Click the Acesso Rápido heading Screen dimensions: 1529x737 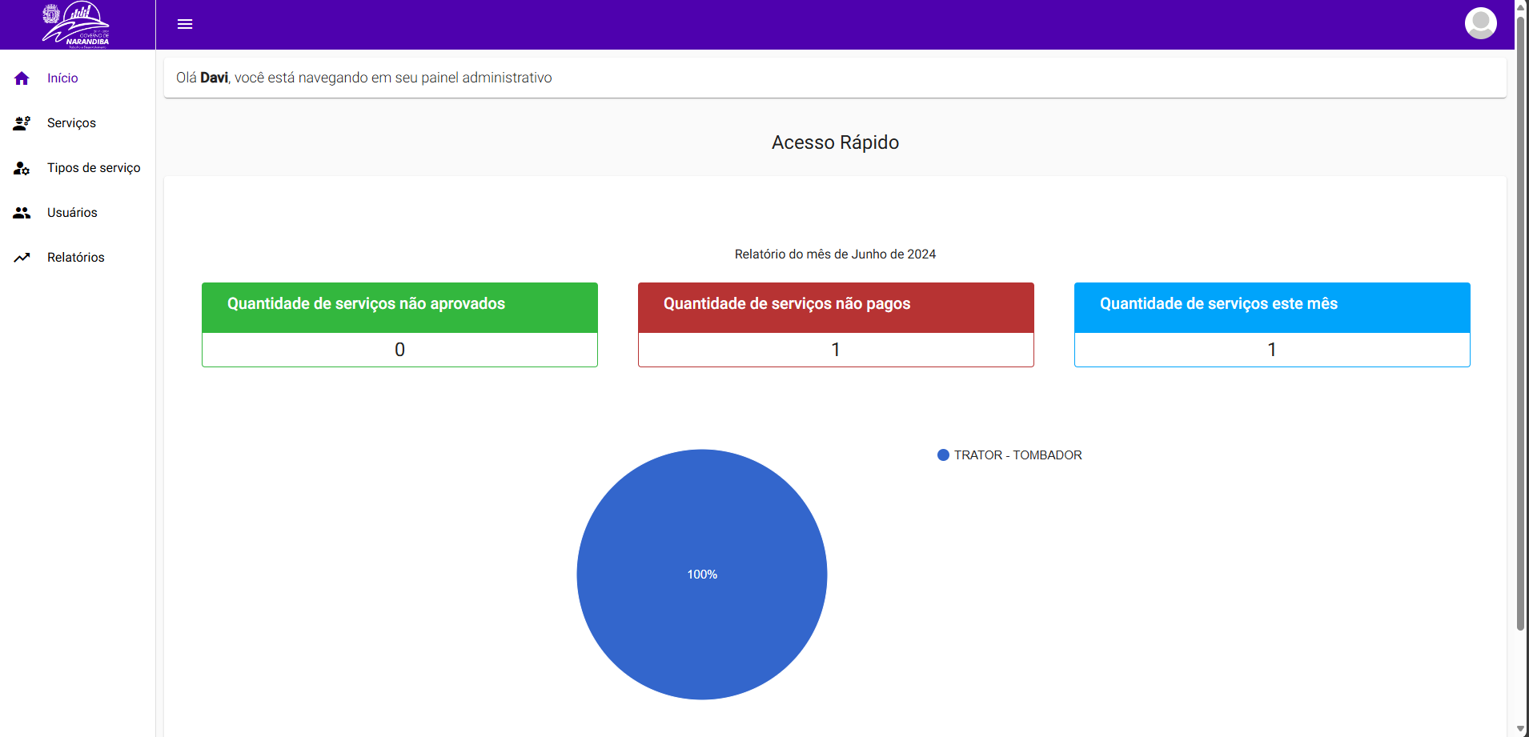click(x=835, y=142)
